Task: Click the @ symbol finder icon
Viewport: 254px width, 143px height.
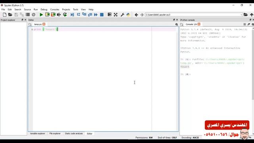Action: 33,15
